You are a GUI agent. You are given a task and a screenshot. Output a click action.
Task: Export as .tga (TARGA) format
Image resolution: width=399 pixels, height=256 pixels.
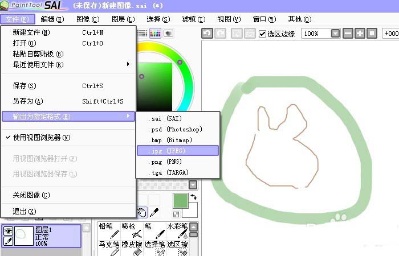pyautogui.click(x=178, y=172)
